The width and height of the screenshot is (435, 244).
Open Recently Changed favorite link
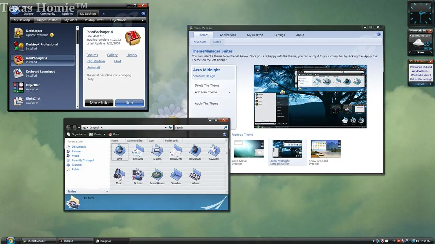coord(83,161)
